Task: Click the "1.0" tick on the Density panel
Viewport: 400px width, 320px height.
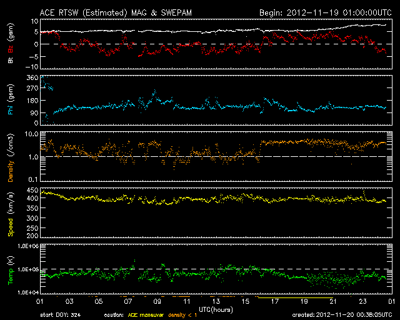Action: point(33,157)
